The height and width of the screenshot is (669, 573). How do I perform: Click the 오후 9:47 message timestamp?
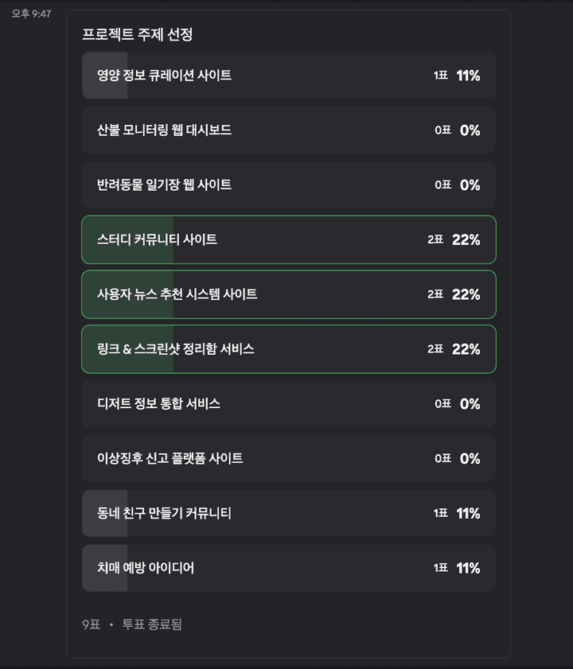pos(31,14)
